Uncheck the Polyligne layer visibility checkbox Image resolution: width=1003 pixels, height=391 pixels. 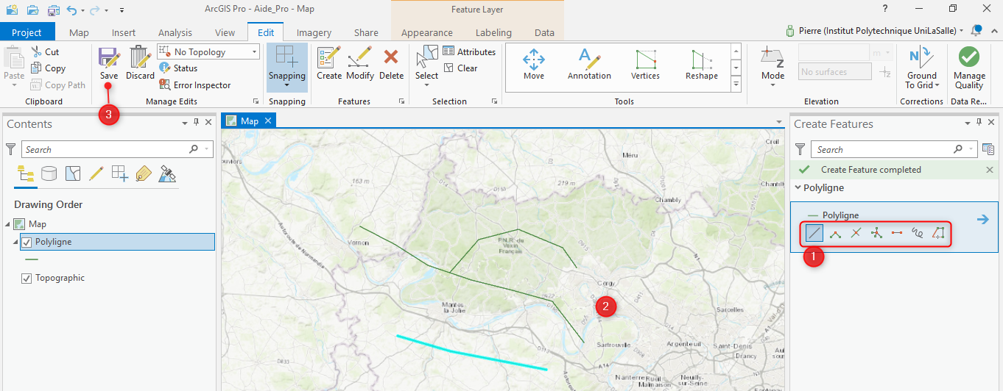pyautogui.click(x=27, y=242)
